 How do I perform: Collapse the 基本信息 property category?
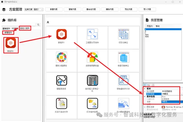145,97
